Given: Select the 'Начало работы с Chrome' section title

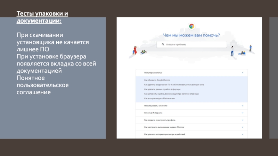Looking at the screenshot, I should click(156, 106).
